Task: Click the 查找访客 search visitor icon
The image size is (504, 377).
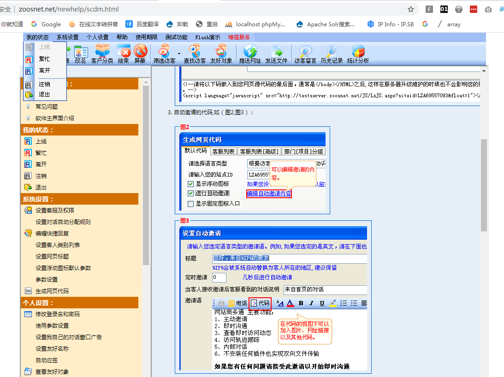Action: pos(195,54)
